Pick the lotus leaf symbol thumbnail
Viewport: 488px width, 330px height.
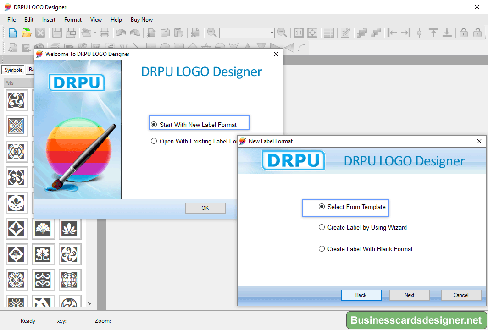pos(69,229)
